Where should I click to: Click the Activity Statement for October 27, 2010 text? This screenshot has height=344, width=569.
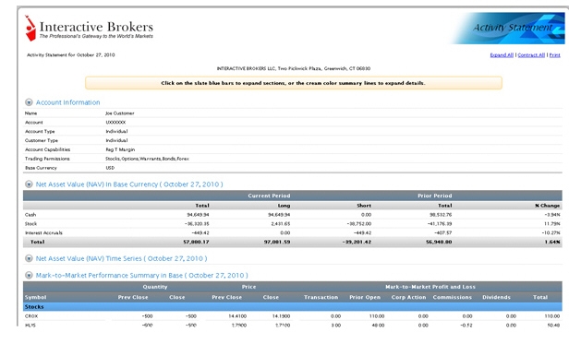(x=71, y=55)
